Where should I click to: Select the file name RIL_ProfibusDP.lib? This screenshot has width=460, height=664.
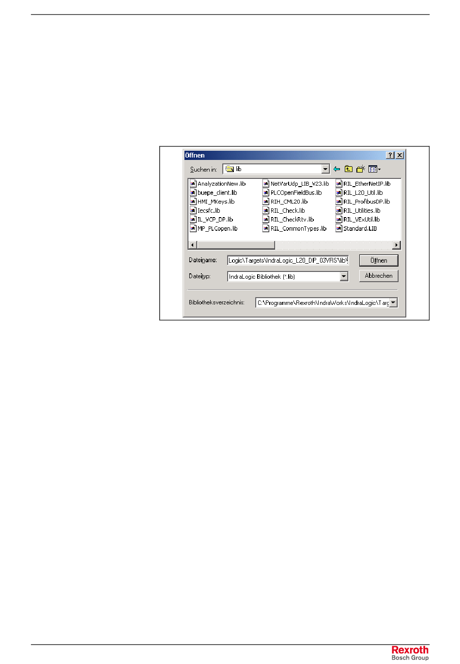(x=367, y=202)
